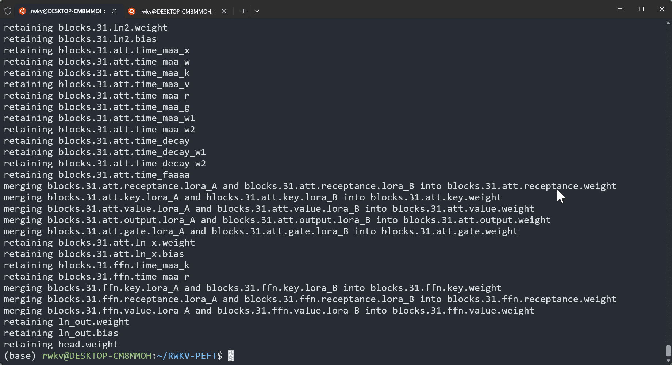
Task: Click the terminal cursor at the prompt
Action: tap(231, 356)
